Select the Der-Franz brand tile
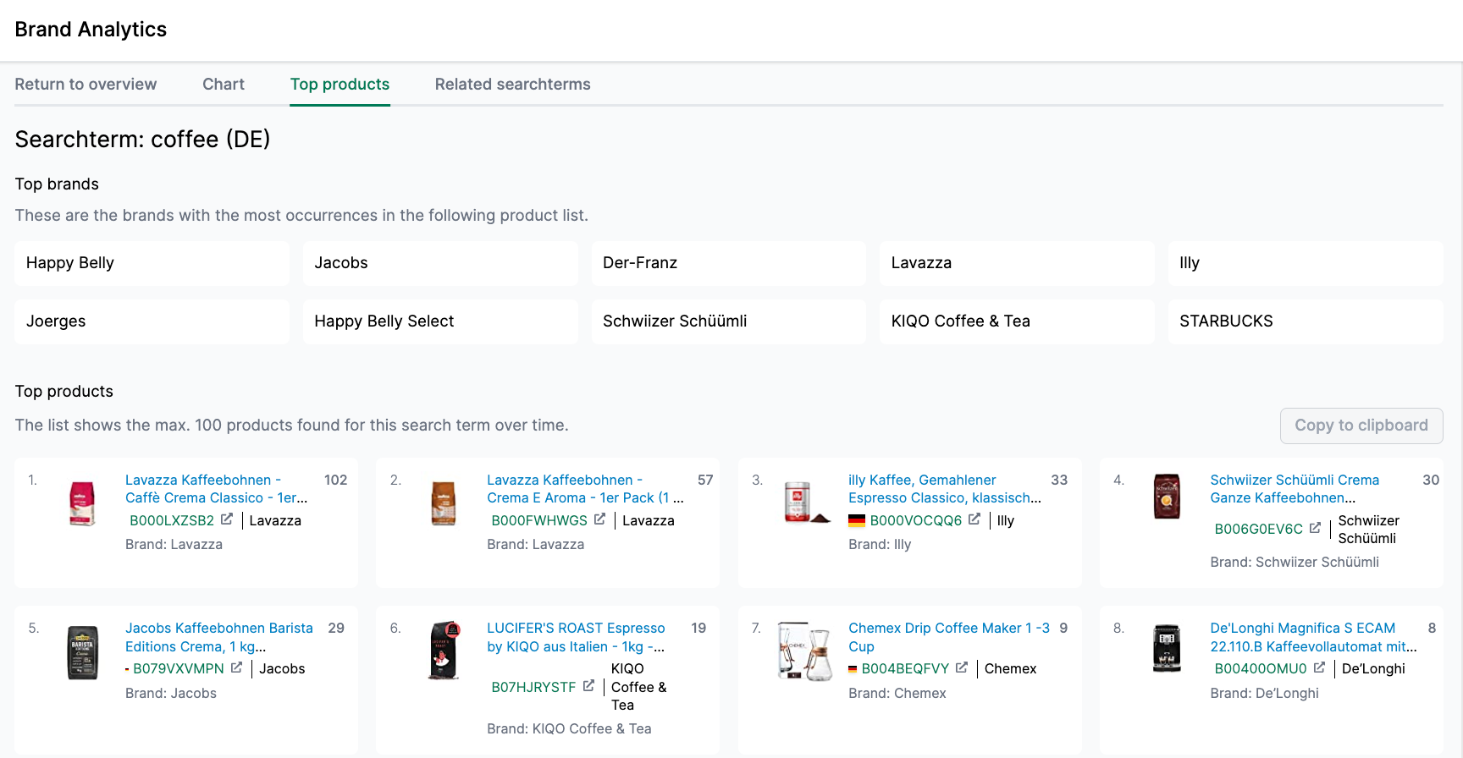Viewport: 1463px width, 758px height. 729,263
